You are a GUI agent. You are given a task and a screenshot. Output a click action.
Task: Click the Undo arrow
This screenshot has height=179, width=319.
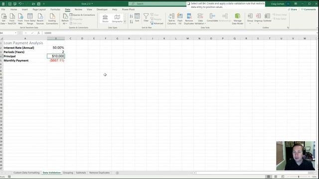tap(20, 4)
